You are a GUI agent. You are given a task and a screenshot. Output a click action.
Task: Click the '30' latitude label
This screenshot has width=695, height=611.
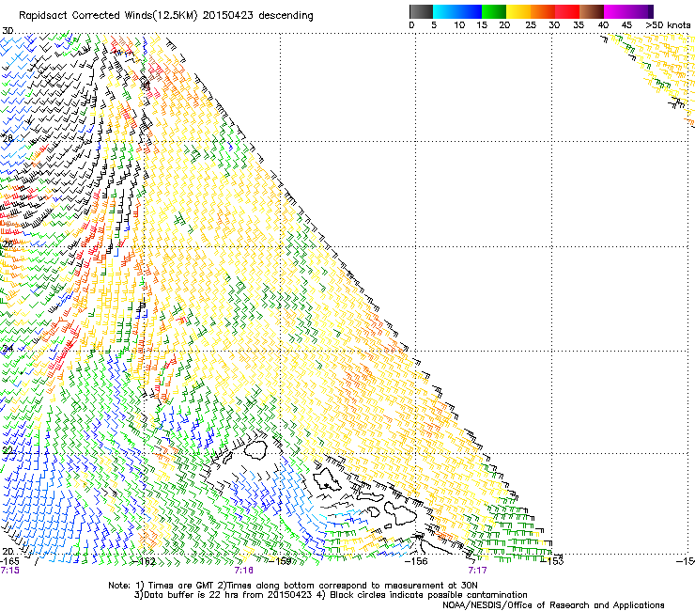(x=8, y=31)
